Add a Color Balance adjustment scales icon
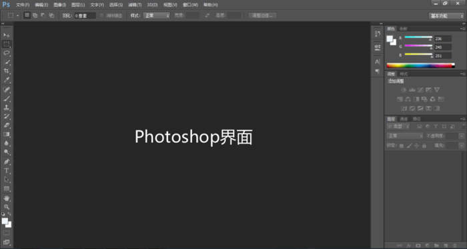 pos(408,99)
